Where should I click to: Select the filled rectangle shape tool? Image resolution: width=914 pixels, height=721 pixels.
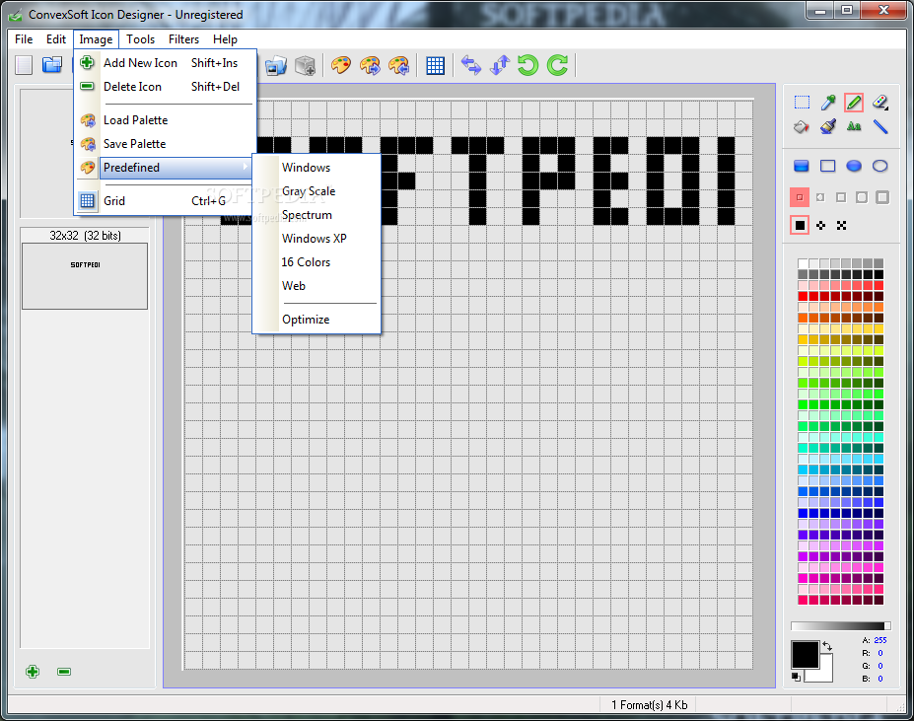(802, 167)
